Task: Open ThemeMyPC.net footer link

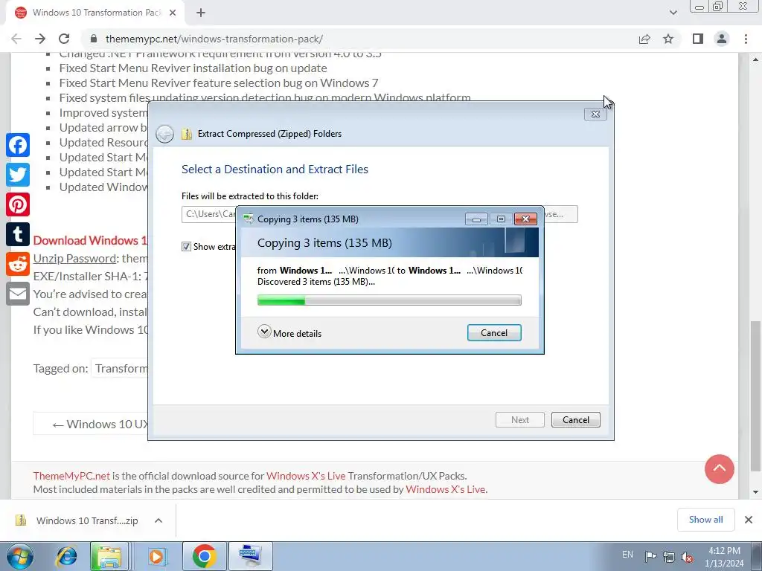Action: point(71,476)
